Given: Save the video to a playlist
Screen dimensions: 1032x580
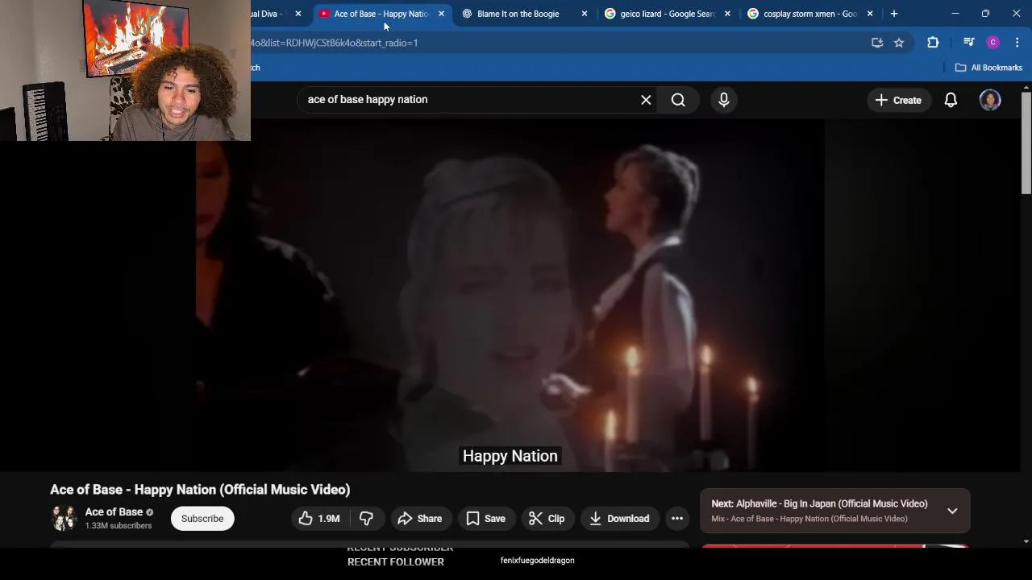Looking at the screenshot, I should (486, 519).
